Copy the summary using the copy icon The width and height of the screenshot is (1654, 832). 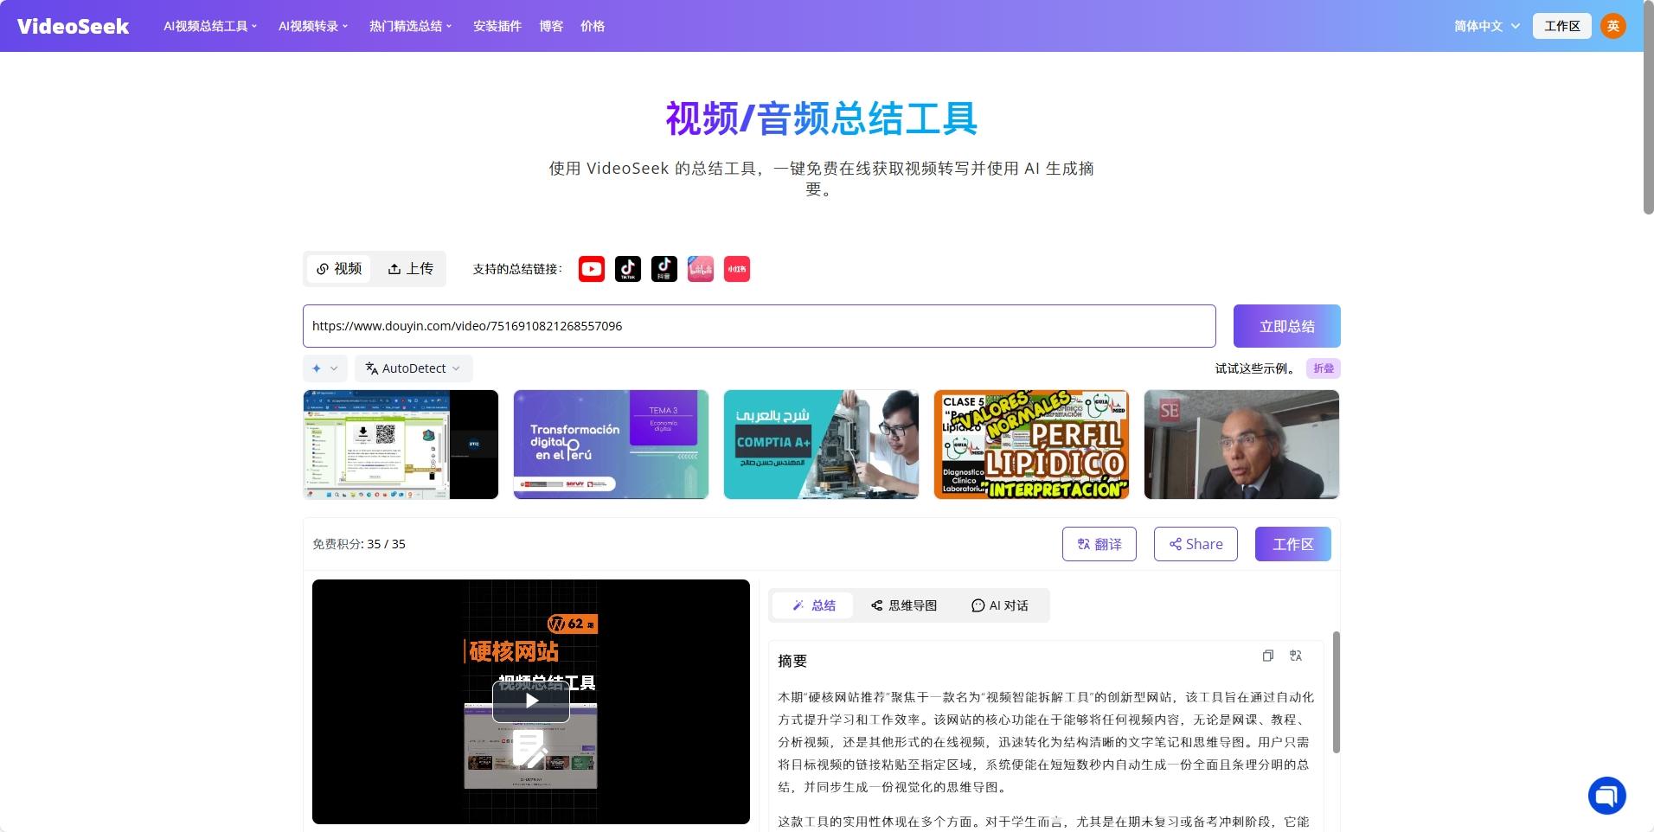(x=1268, y=656)
